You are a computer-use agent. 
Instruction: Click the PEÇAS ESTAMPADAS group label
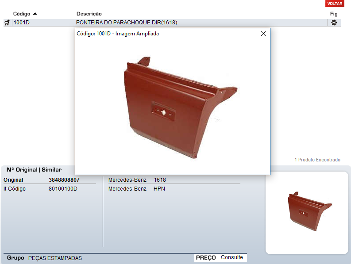tap(55, 258)
